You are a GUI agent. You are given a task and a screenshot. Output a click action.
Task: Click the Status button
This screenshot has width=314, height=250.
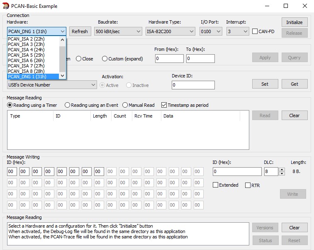pos(265,240)
